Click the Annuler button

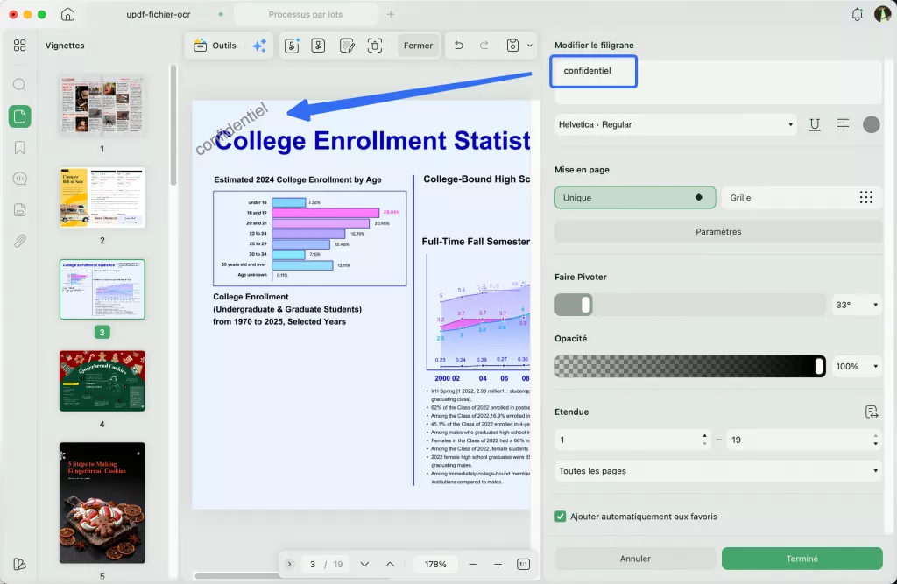pyautogui.click(x=635, y=559)
